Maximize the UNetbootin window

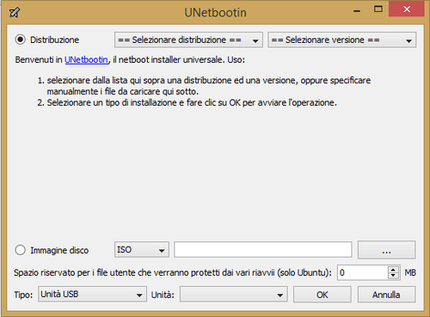click(378, 9)
